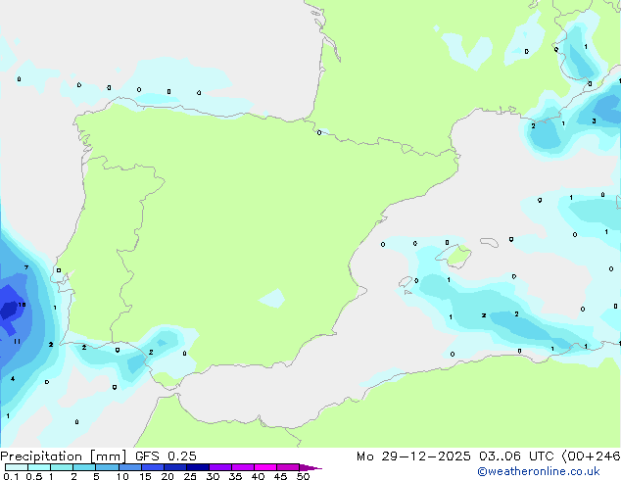Click the value 4 in the Atlantic southwest
The width and height of the screenshot is (621, 480).
coord(13,379)
